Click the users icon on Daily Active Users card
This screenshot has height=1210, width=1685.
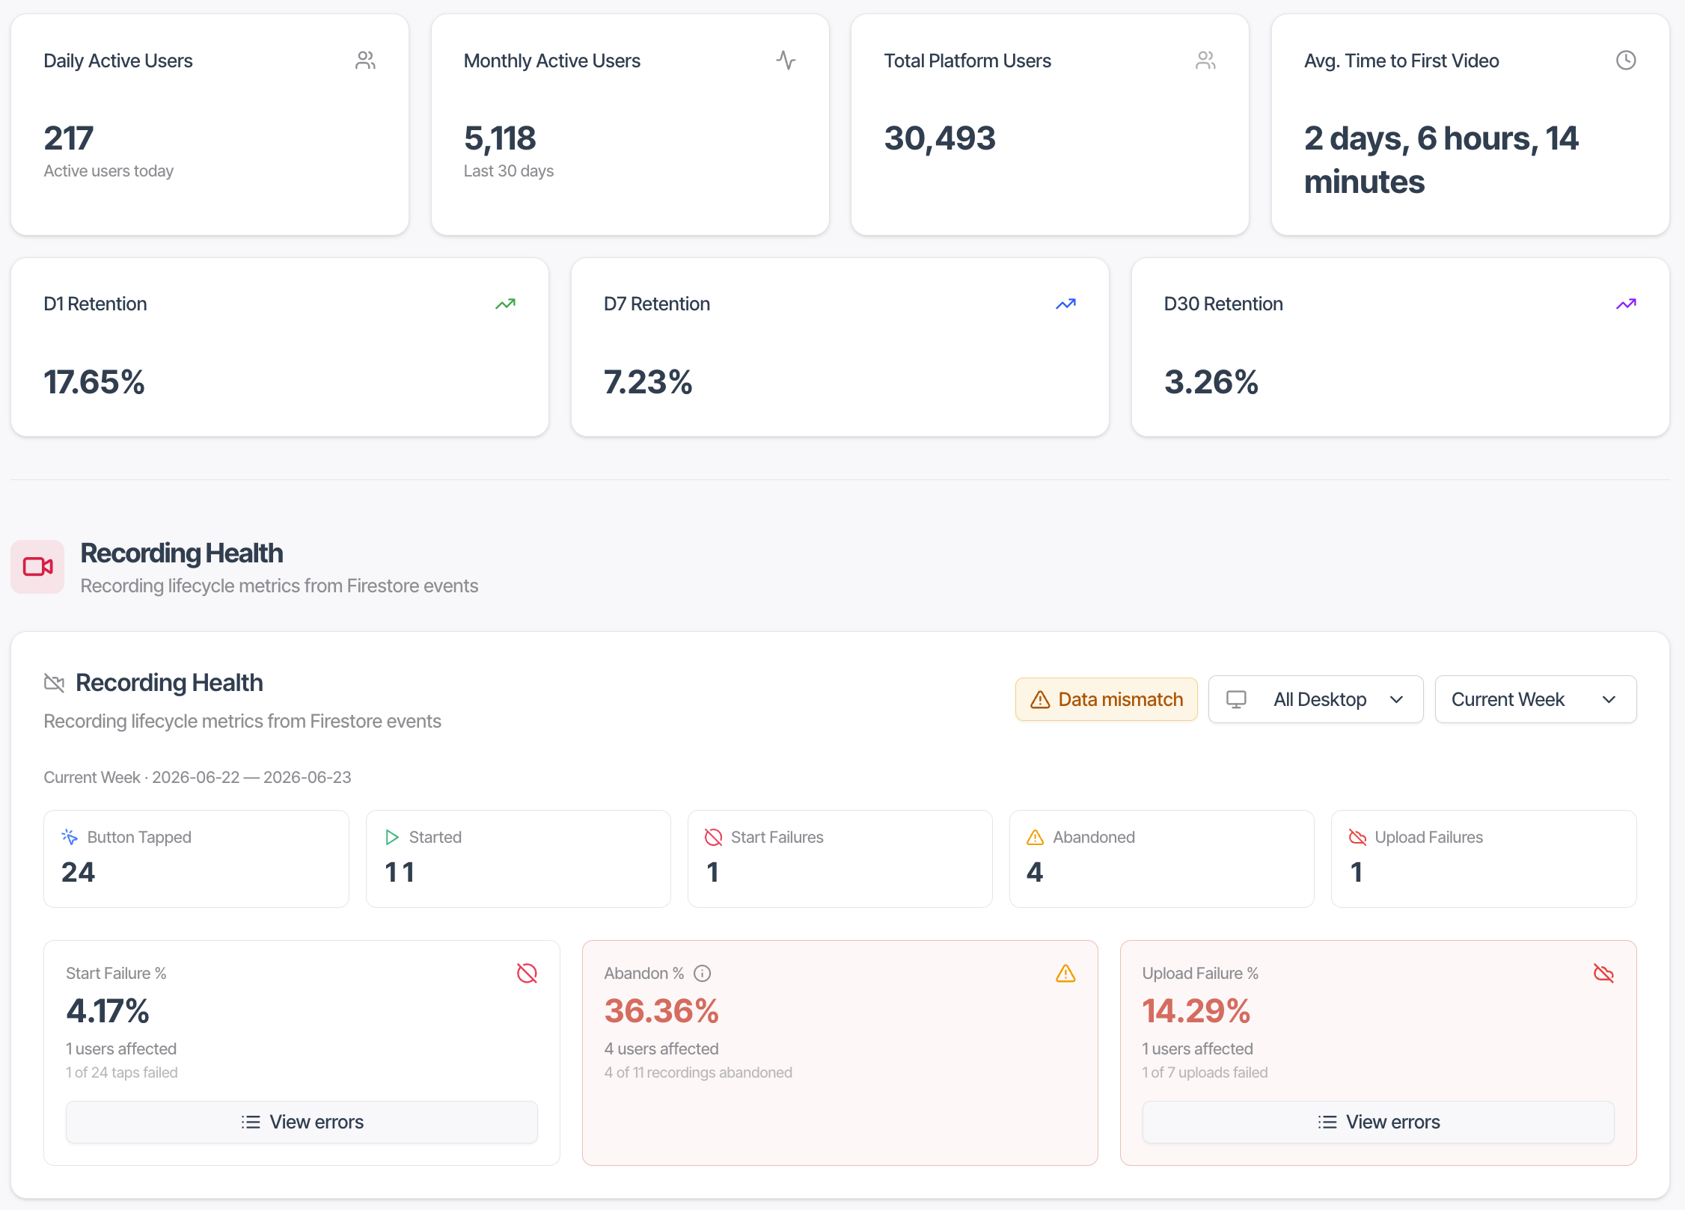365,61
